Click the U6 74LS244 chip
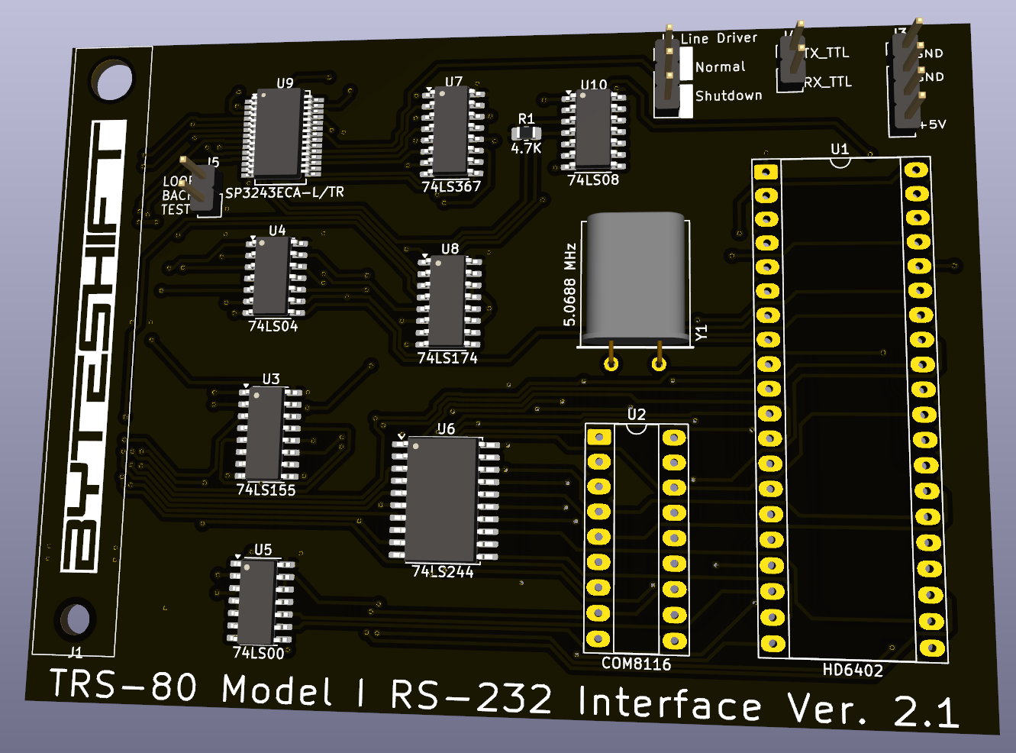The width and height of the screenshot is (1016, 753). 444,500
